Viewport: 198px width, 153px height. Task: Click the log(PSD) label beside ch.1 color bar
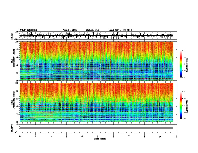pyautogui.click(x=187, y=65)
